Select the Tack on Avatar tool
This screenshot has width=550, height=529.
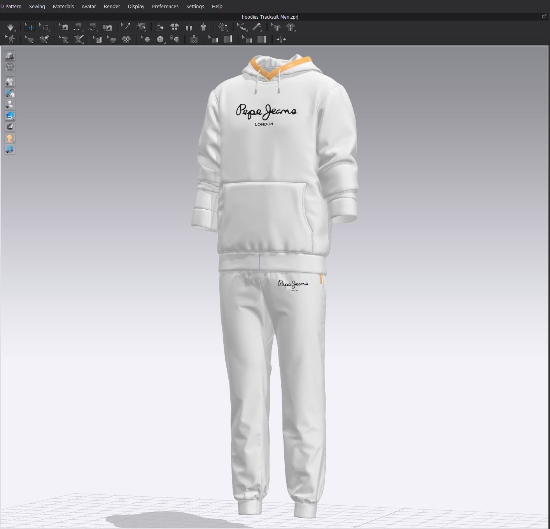click(x=141, y=27)
